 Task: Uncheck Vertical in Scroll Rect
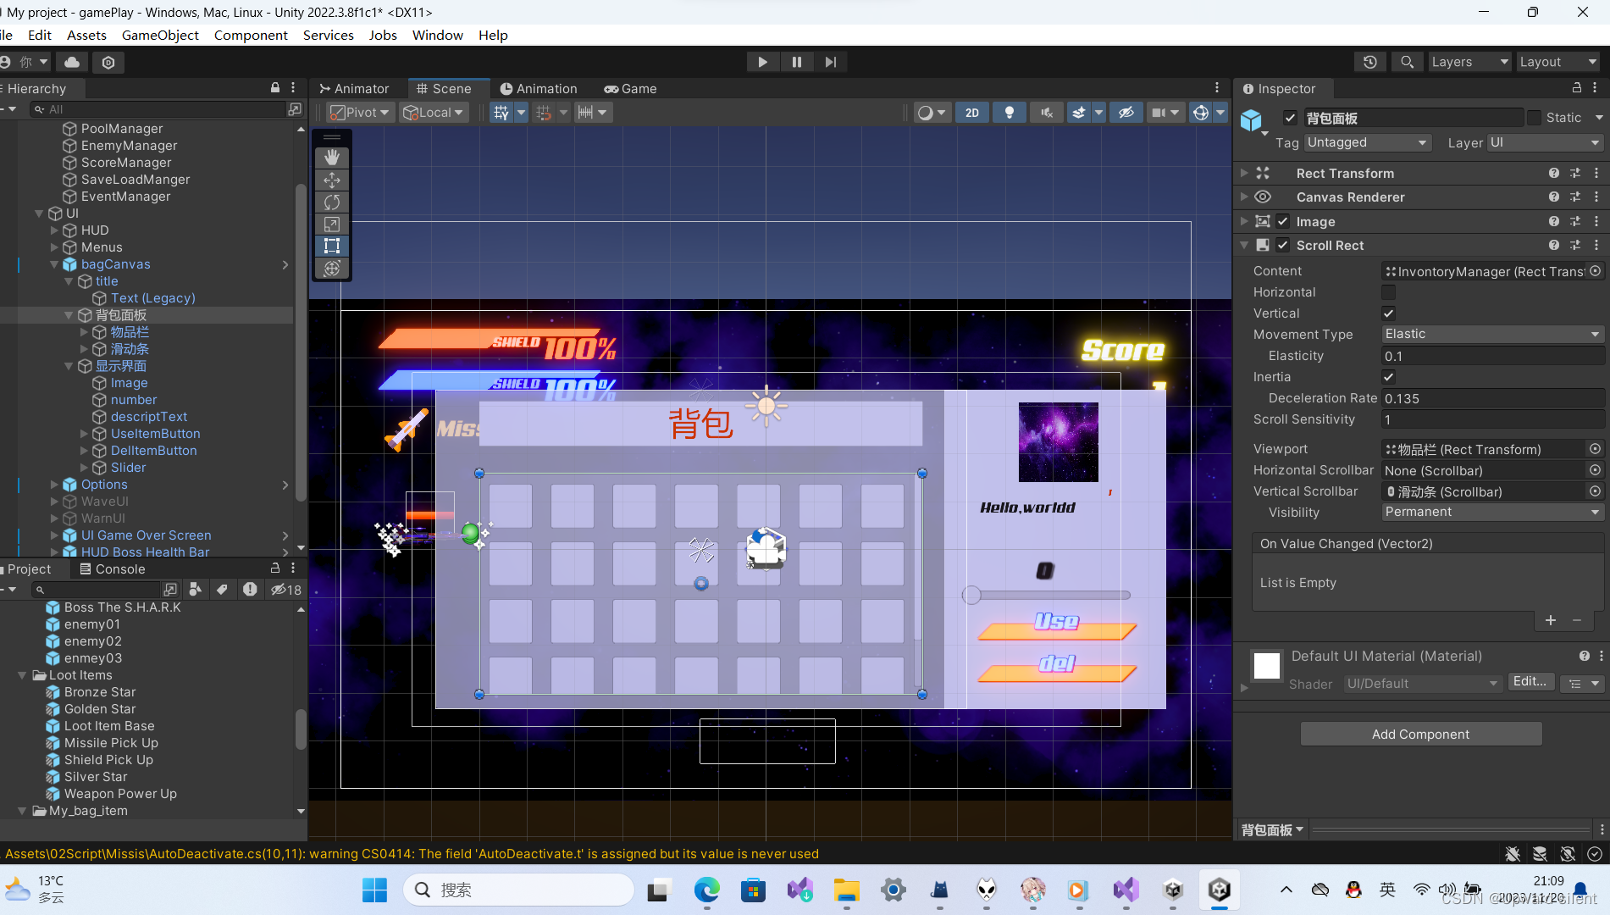1388,313
